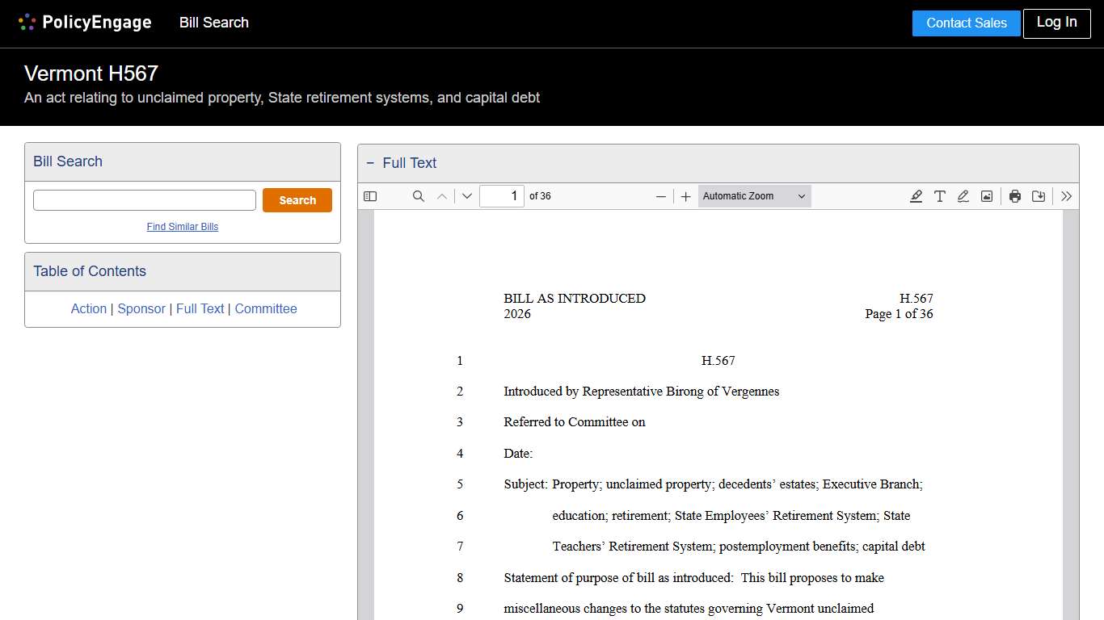
Task: Zoom out of the document
Action: click(x=661, y=195)
